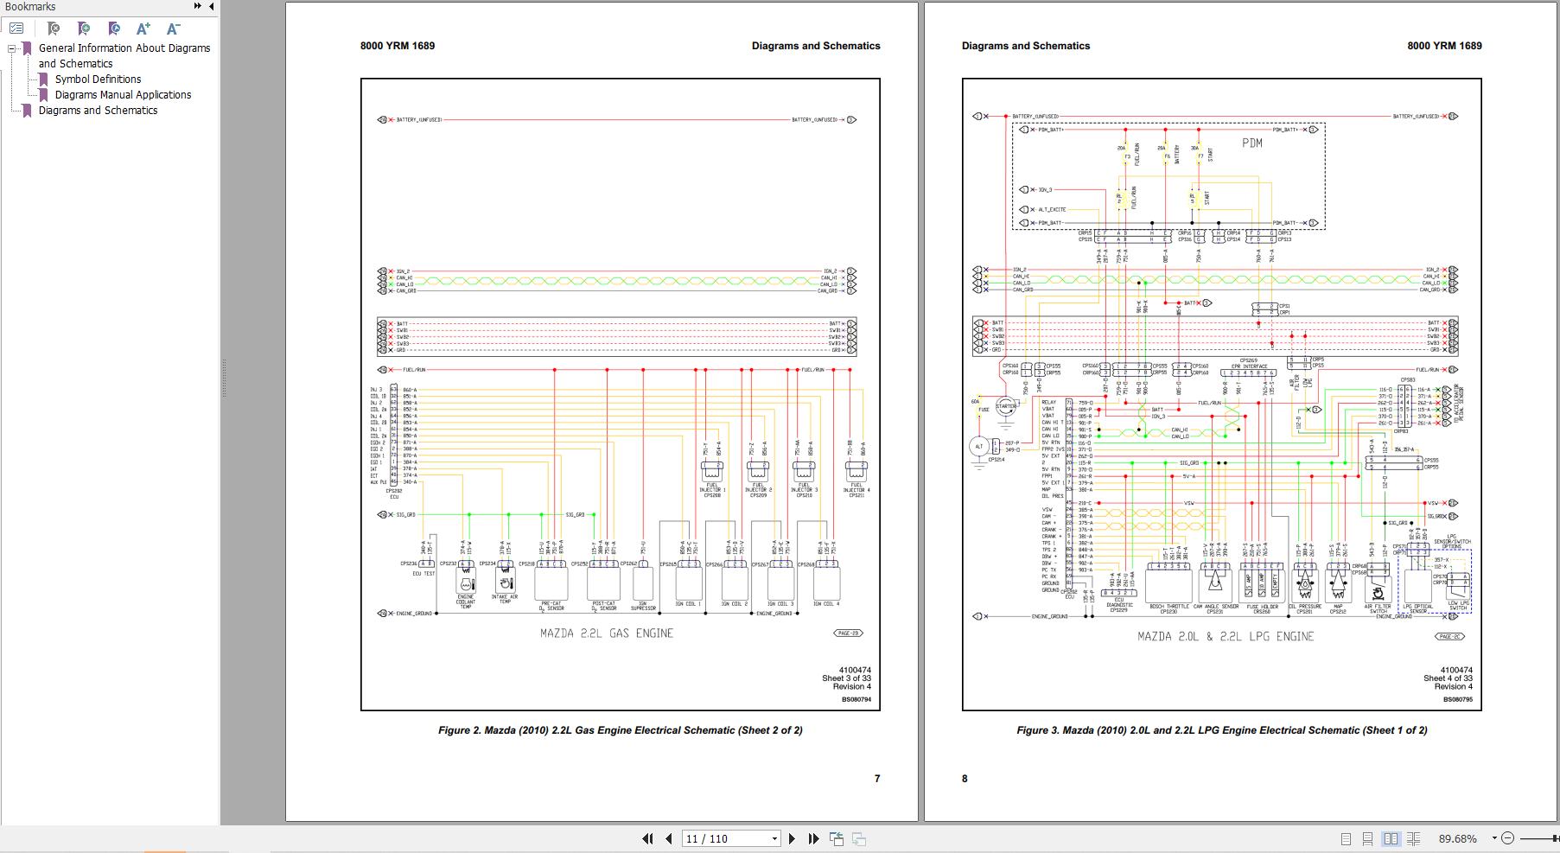Image resolution: width=1560 pixels, height=853 pixels.
Task: Enable single page view mode
Action: tap(1346, 838)
